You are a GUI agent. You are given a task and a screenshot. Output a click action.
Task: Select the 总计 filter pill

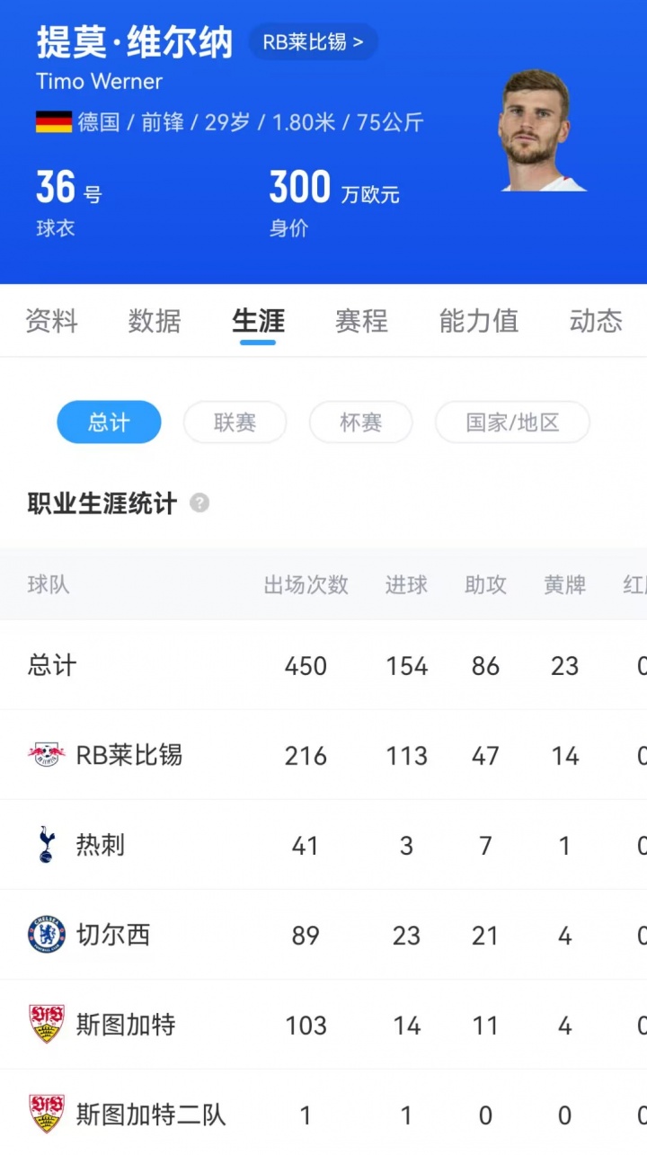point(109,422)
